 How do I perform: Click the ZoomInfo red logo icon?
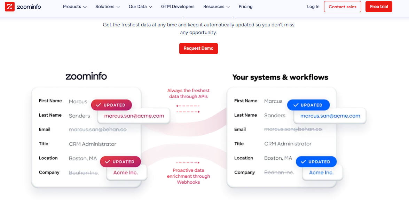coord(10,7)
